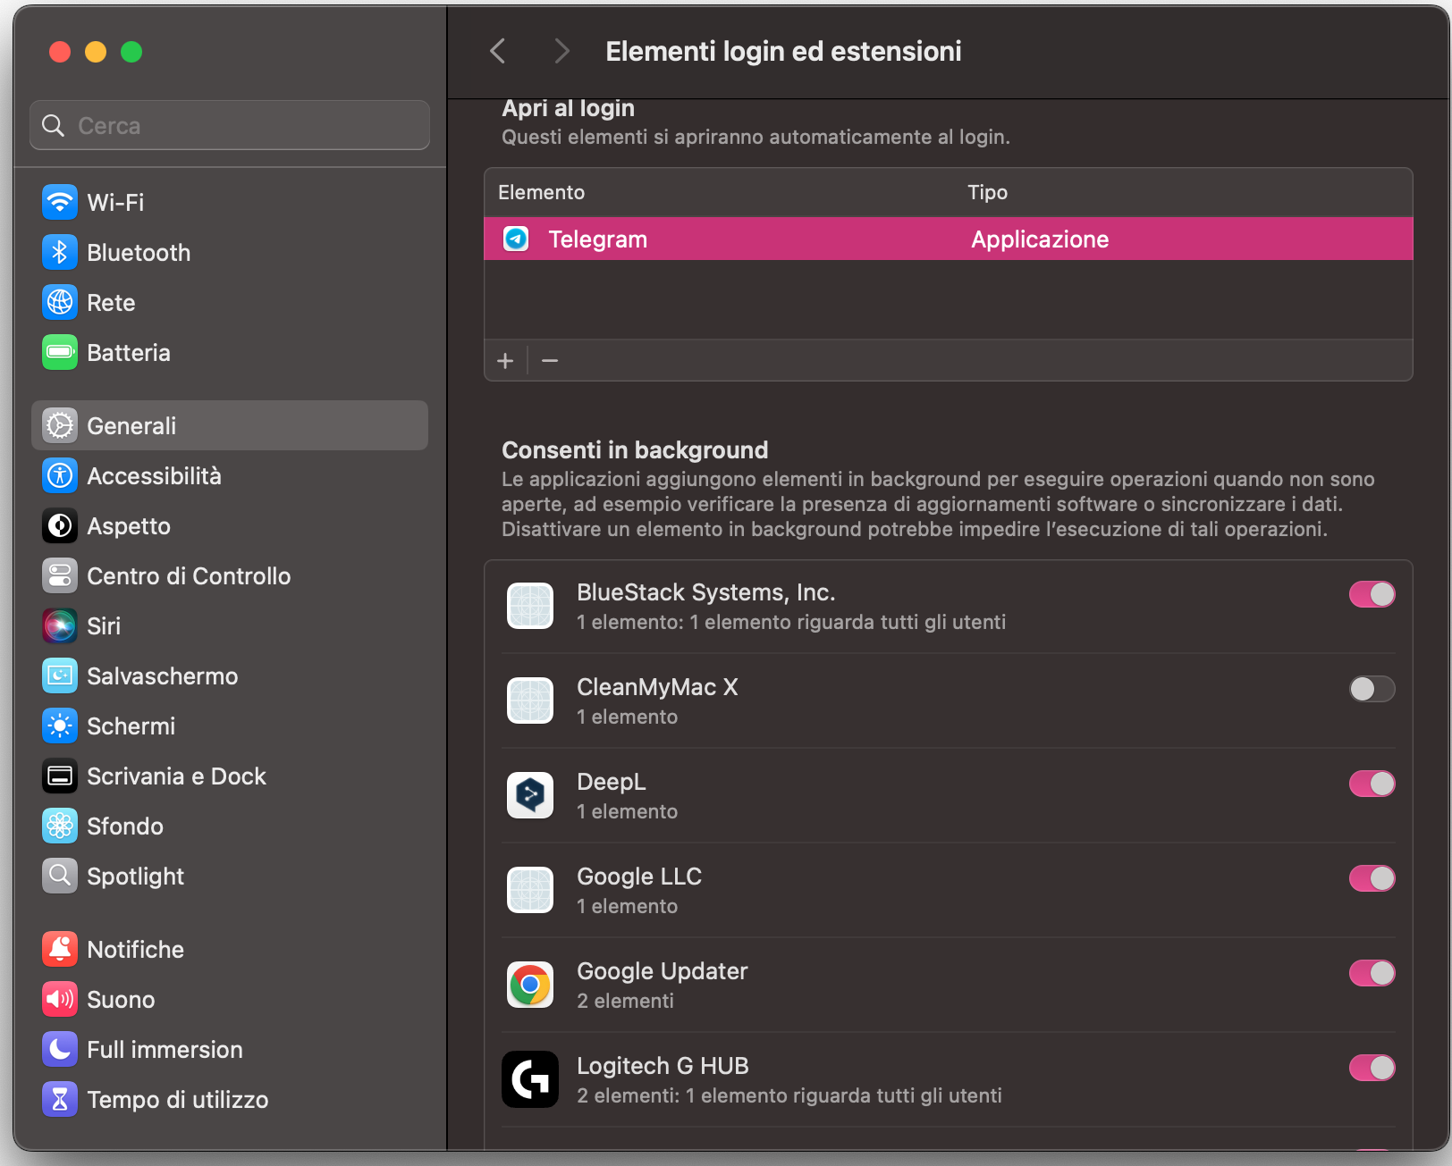Select the Google Updater Chrome icon
This screenshot has height=1166, width=1452.
click(530, 984)
